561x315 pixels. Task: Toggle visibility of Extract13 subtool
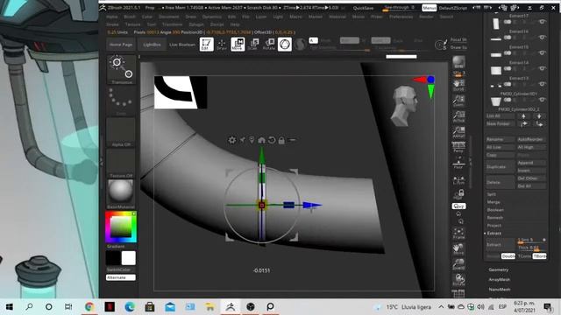coord(543,84)
